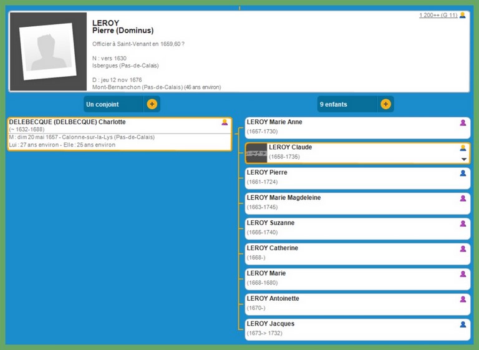The height and width of the screenshot is (350, 479).
Task: Click plus icon beside 9 enfants
Action: [x=385, y=104]
